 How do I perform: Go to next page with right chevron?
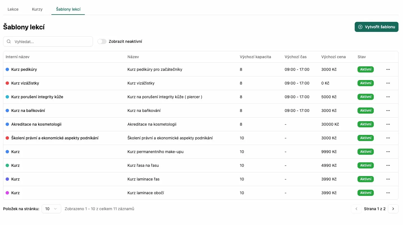(x=393, y=209)
